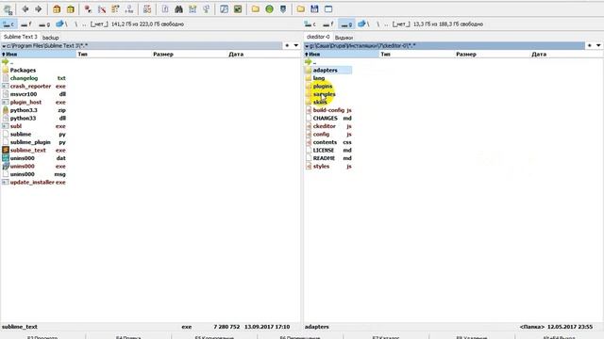Open right panel drive dropdown [_нет_]
Viewport: 604px width, 339px height.
pyautogui.click(x=401, y=24)
